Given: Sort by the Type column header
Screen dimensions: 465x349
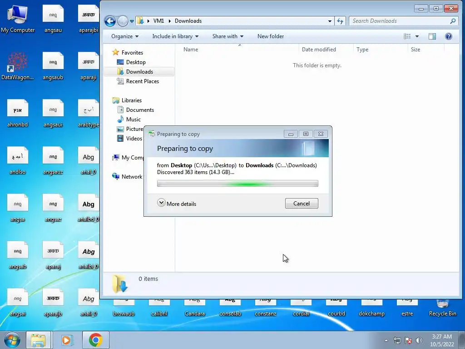Looking at the screenshot, I should click(x=381, y=50).
